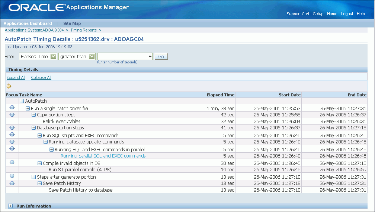Click the seconds filter input field
The height and width of the screenshot is (212, 375).
pyautogui.click(x=125, y=56)
